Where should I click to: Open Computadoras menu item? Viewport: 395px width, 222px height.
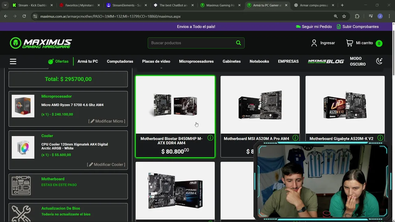(x=120, y=61)
